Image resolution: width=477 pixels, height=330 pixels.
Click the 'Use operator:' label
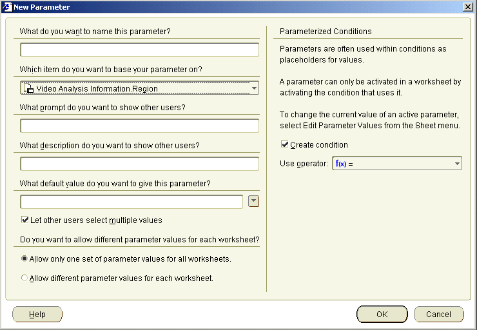(304, 164)
